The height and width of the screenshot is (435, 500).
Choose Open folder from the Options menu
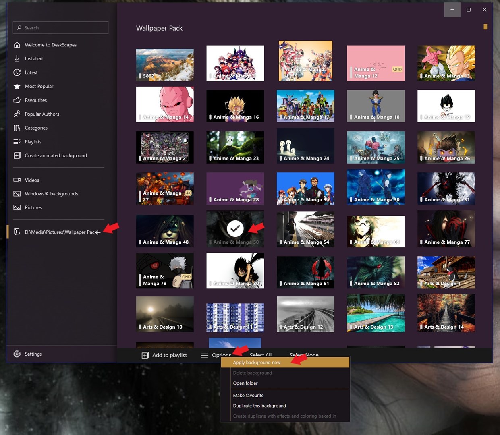click(x=245, y=383)
